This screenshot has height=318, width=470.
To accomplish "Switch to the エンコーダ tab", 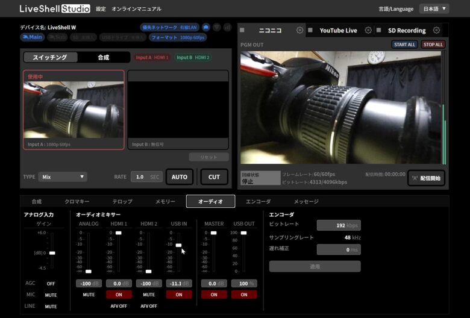I will coord(258,201).
